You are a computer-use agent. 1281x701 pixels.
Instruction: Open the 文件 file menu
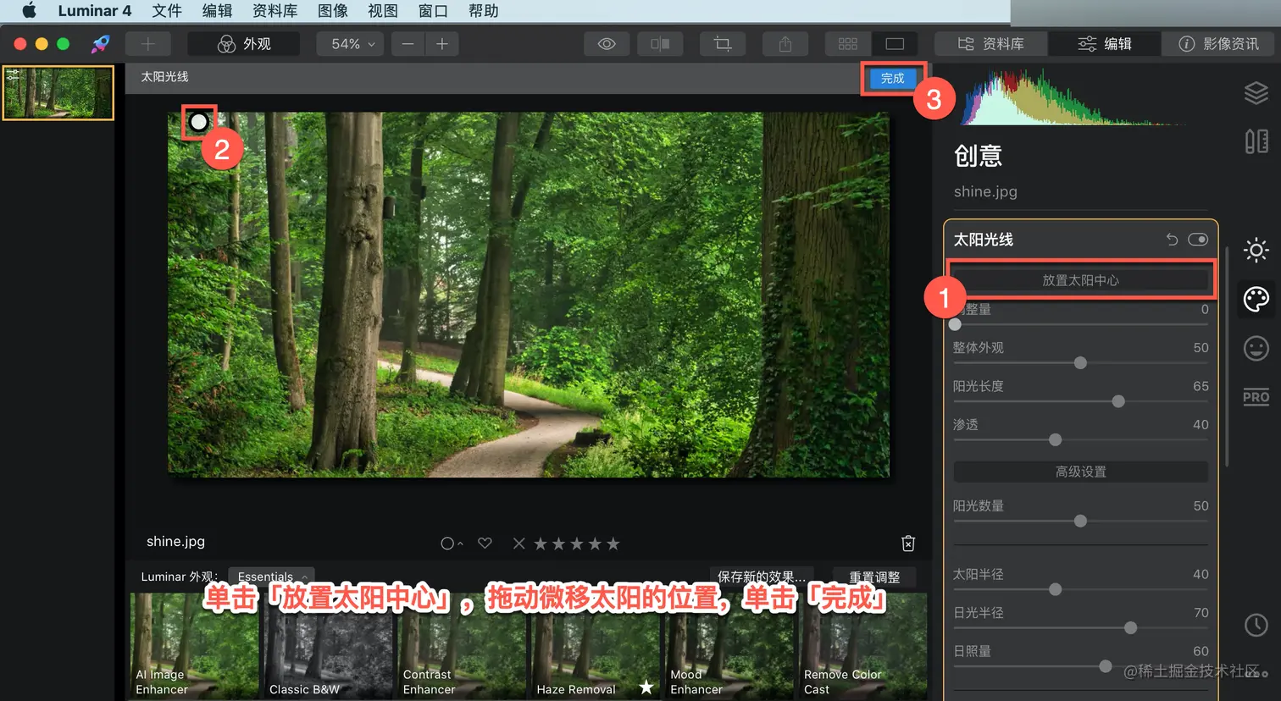coord(167,11)
